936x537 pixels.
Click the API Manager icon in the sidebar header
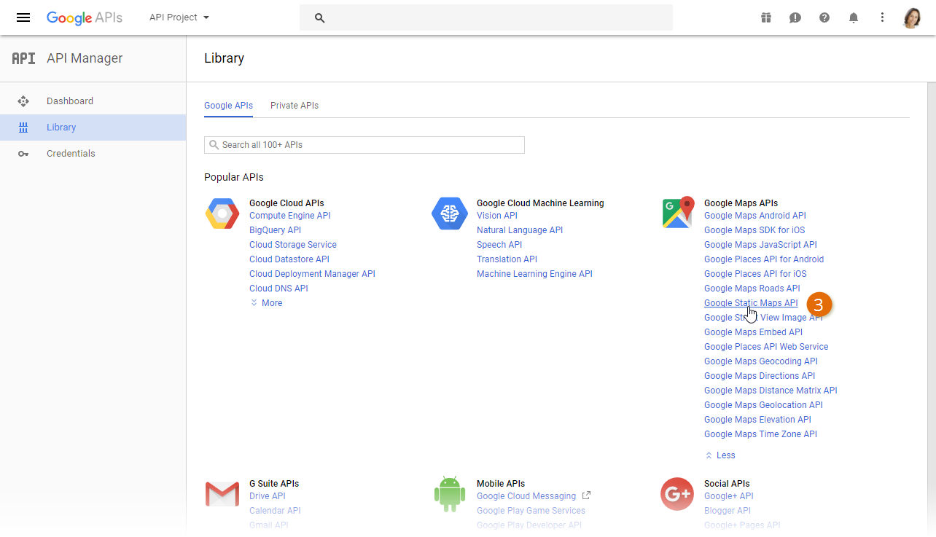click(x=23, y=58)
